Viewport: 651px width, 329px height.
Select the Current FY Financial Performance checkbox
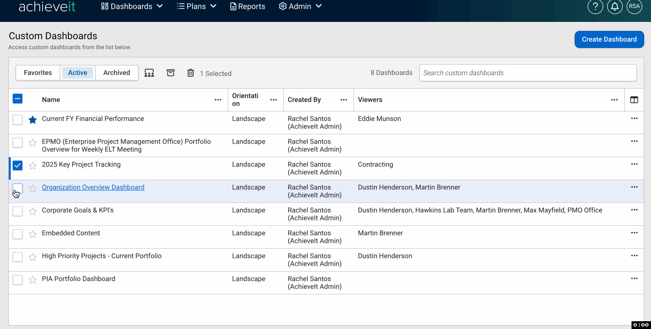point(18,120)
